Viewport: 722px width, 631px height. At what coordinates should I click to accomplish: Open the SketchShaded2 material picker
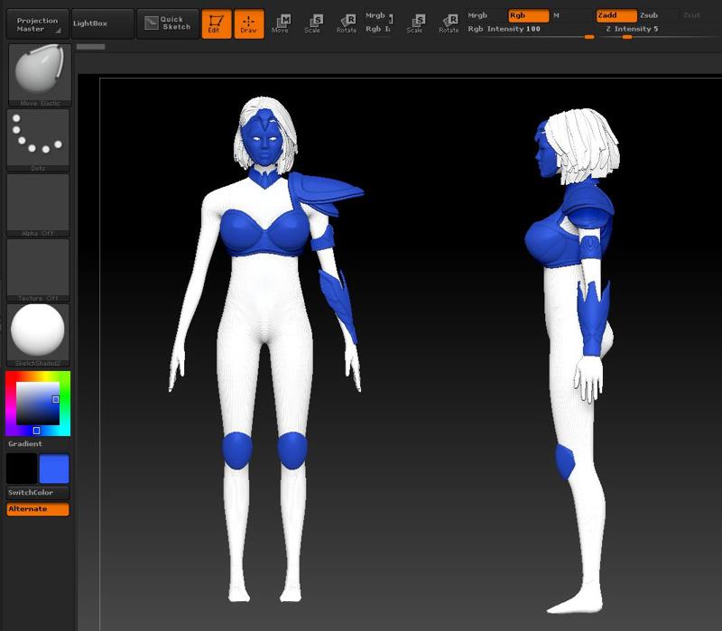38,333
